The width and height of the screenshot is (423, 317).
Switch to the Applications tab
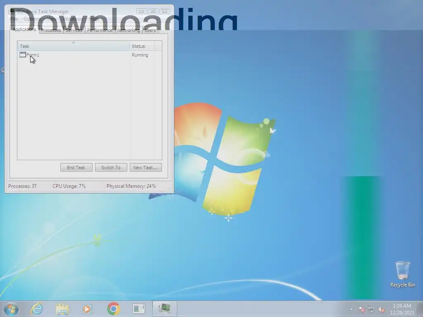[24, 29]
